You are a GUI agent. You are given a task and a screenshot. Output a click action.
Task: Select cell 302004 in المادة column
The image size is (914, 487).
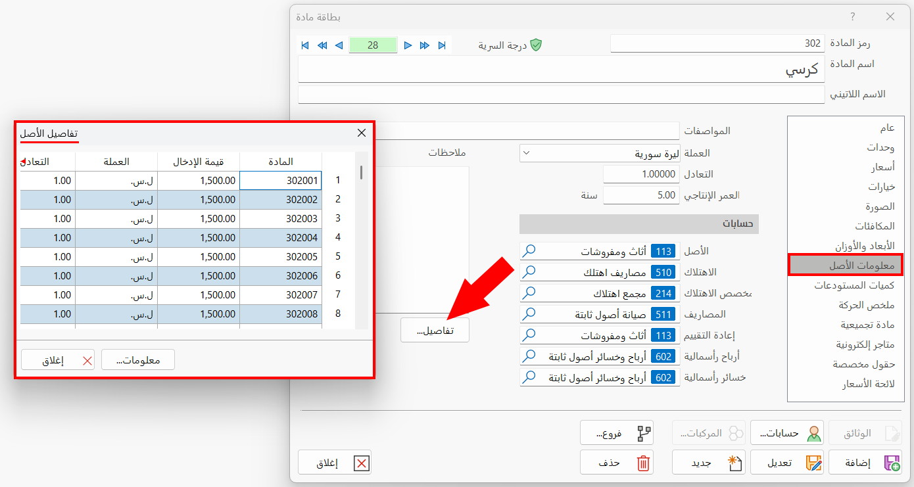pyautogui.click(x=281, y=237)
